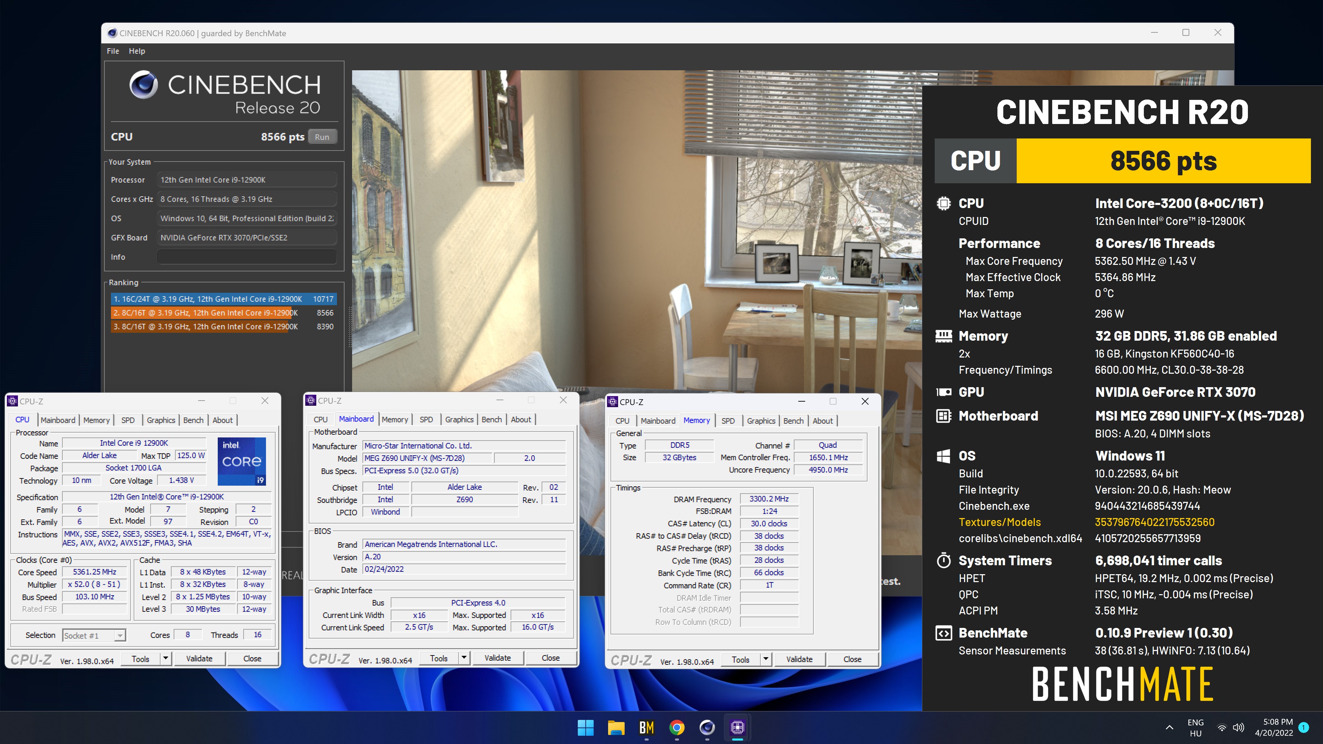The width and height of the screenshot is (1323, 744).
Task: Open Google Chrome from taskbar
Action: [677, 727]
